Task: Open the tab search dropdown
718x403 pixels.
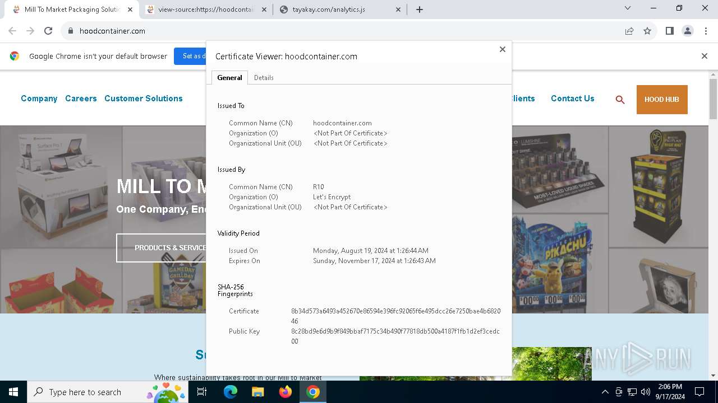Action: tap(628, 8)
